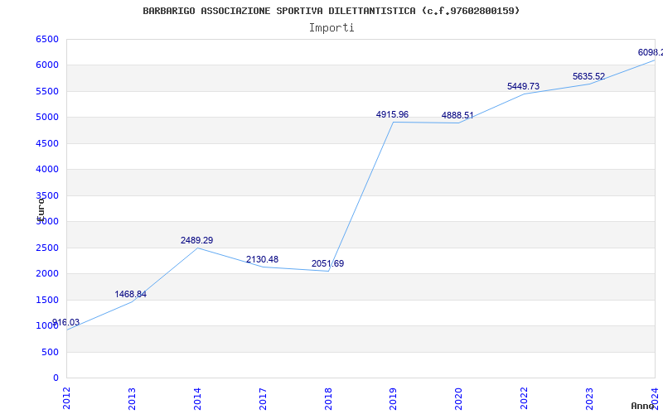
Task: Click the 'Euro' y-axis title
Action: click(41, 209)
